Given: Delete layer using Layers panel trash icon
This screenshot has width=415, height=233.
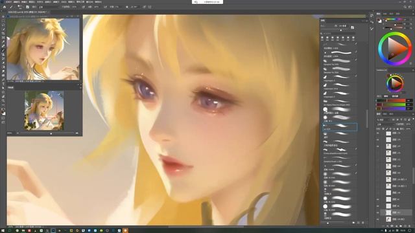Looking at the screenshot, I should [410, 226].
